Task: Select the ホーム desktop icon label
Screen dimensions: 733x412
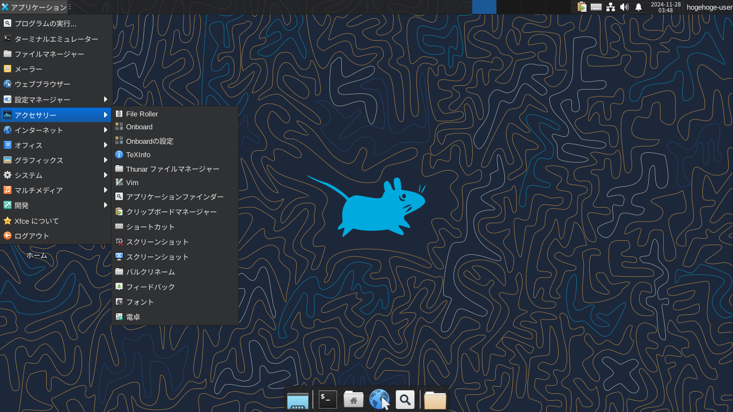Action: pos(37,255)
